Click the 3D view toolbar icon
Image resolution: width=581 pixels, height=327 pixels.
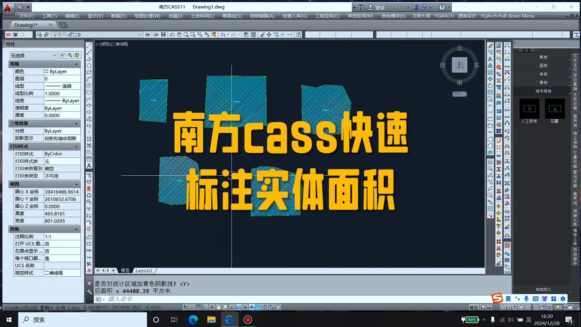(x=8, y=35)
